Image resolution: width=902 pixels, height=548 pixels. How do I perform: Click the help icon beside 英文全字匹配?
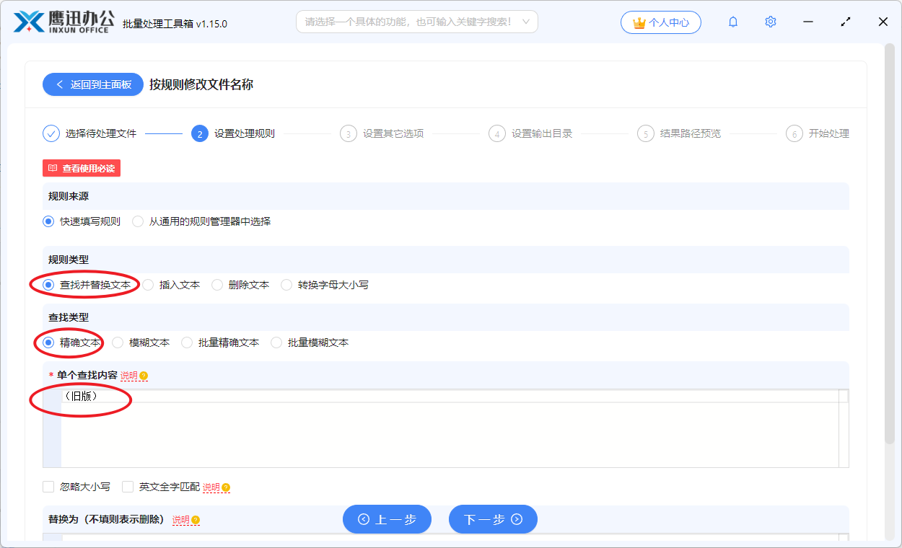225,487
